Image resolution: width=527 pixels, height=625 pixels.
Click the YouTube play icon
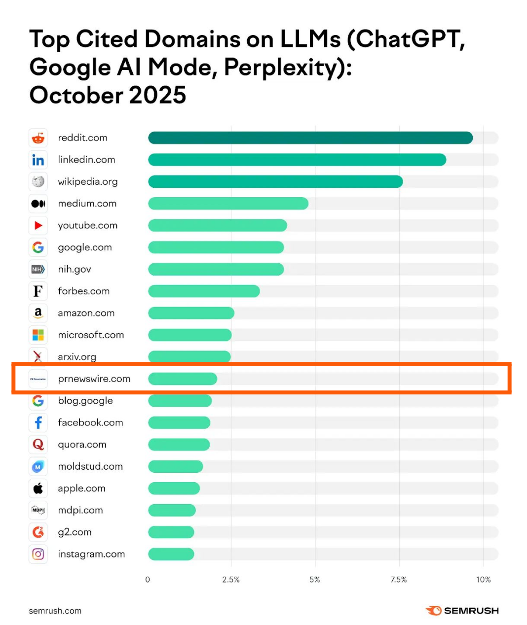[38, 225]
